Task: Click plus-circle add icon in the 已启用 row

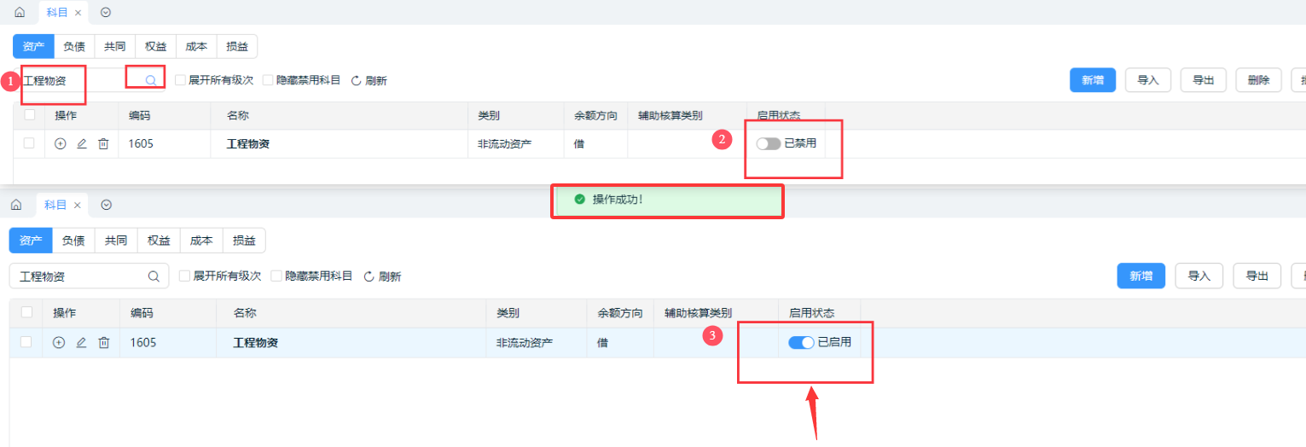Action: tap(59, 342)
